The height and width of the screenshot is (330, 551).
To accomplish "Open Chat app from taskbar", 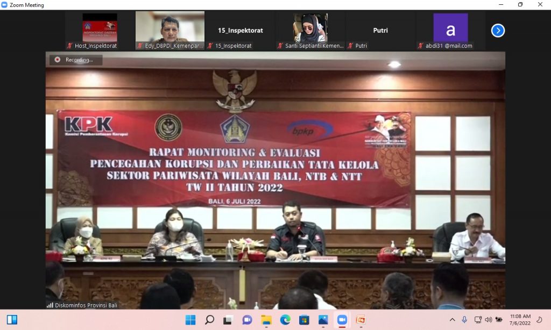I will coord(247,320).
